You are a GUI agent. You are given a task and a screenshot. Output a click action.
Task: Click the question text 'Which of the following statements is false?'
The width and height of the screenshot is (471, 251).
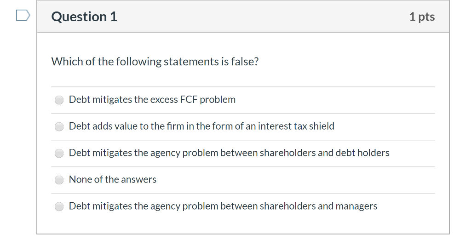[x=155, y=62]
